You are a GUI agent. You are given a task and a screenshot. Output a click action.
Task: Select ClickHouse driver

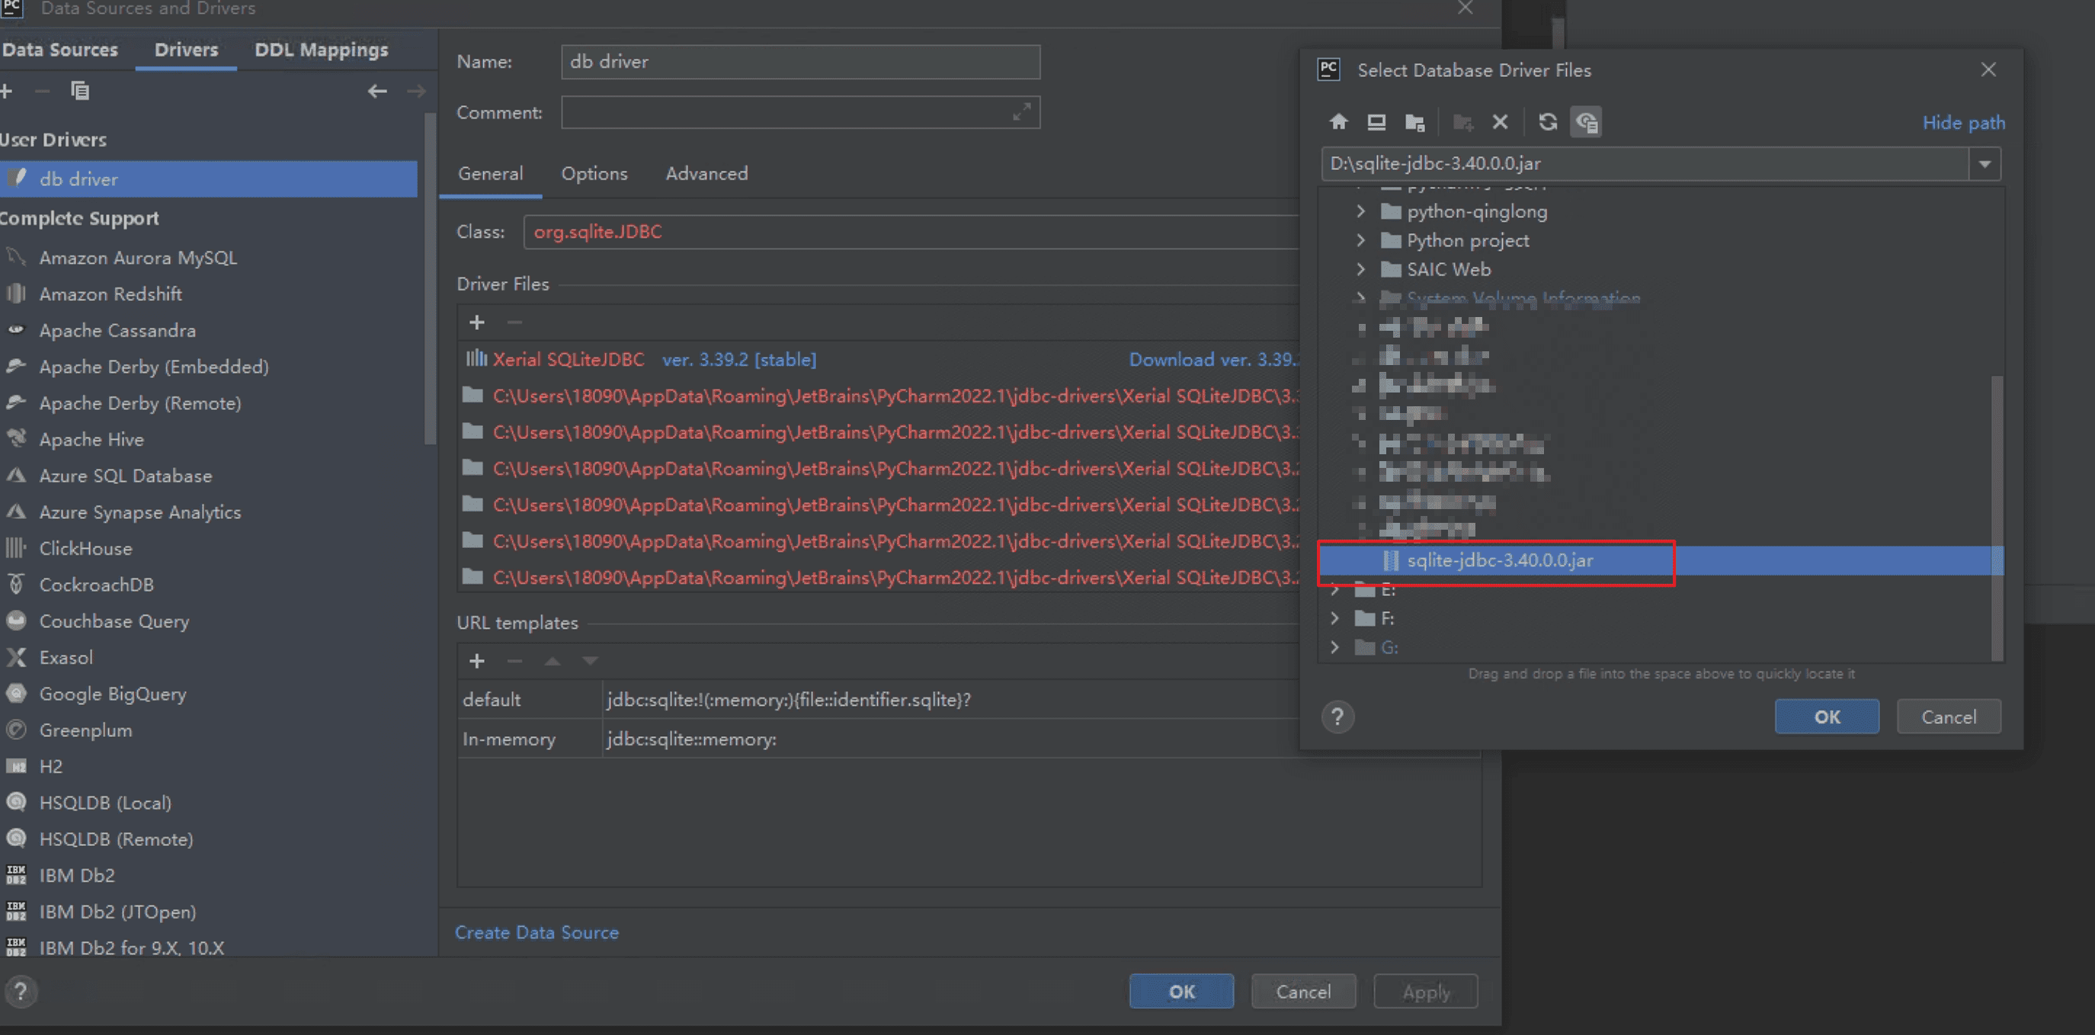pos(85,549)
